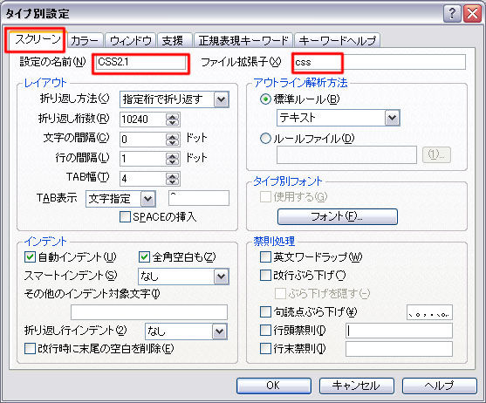
Task: Check the SPACEの挿入 option
Action: point(125,216)
